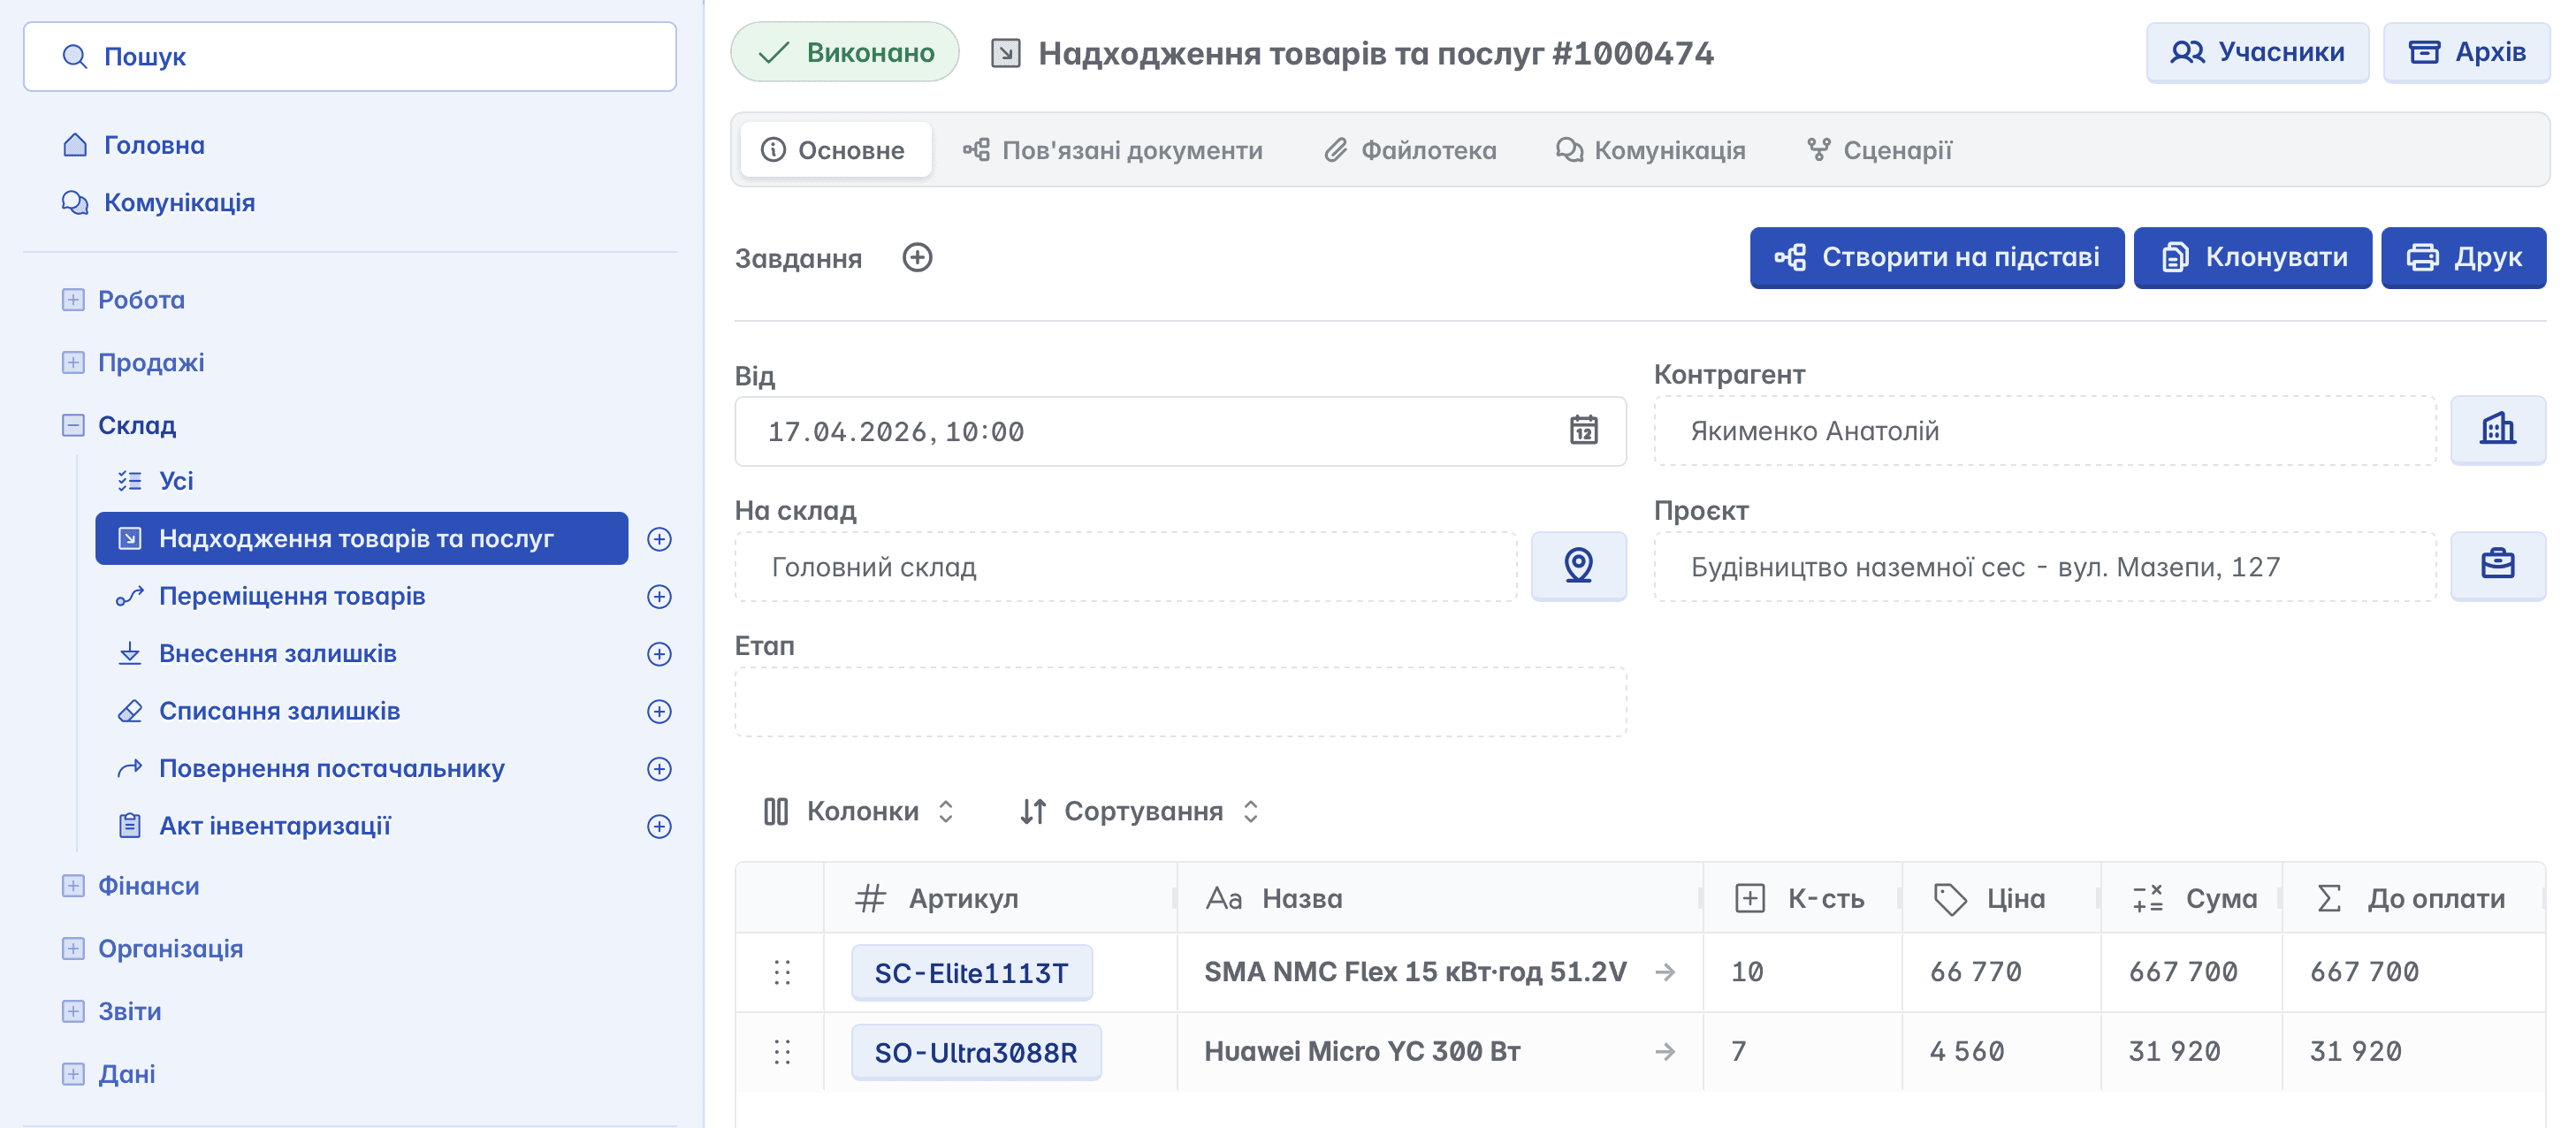Switch to the Файлотека tab
This screenshot has height=1128, width=2576.
click(1411, 151)
